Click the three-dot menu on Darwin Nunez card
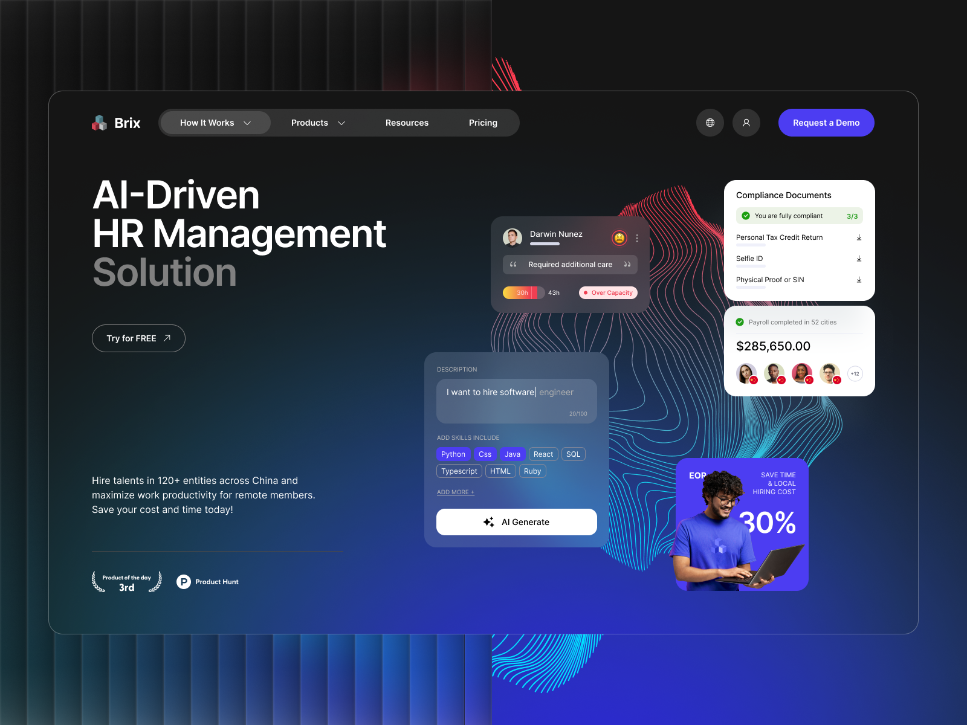 pyautogui.click(x=636, y=237)
